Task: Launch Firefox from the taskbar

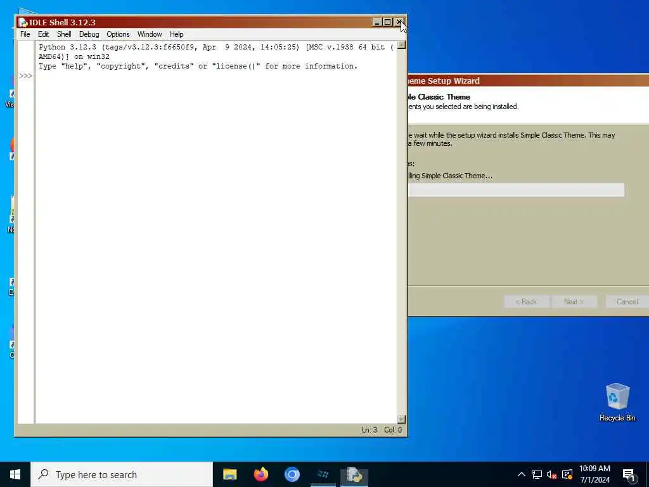Action: coord(260,474)
